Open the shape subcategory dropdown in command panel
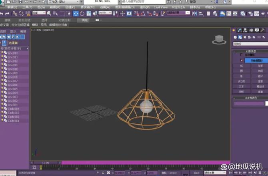Image resolution: width=268 pixels, height=176 pixels. 250,44
